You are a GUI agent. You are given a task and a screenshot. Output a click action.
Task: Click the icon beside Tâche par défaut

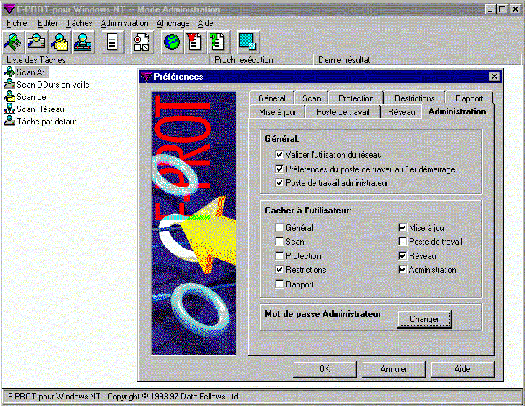click(9, 121)
